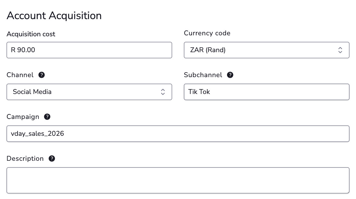Click inside the empty Description text area
This screenshot has height=199, width=356.
pos(178,181)
